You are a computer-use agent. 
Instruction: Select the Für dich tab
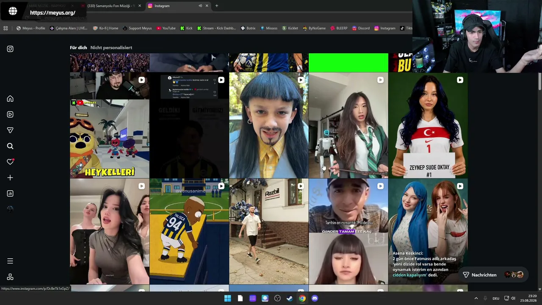(x=78, y=47)
